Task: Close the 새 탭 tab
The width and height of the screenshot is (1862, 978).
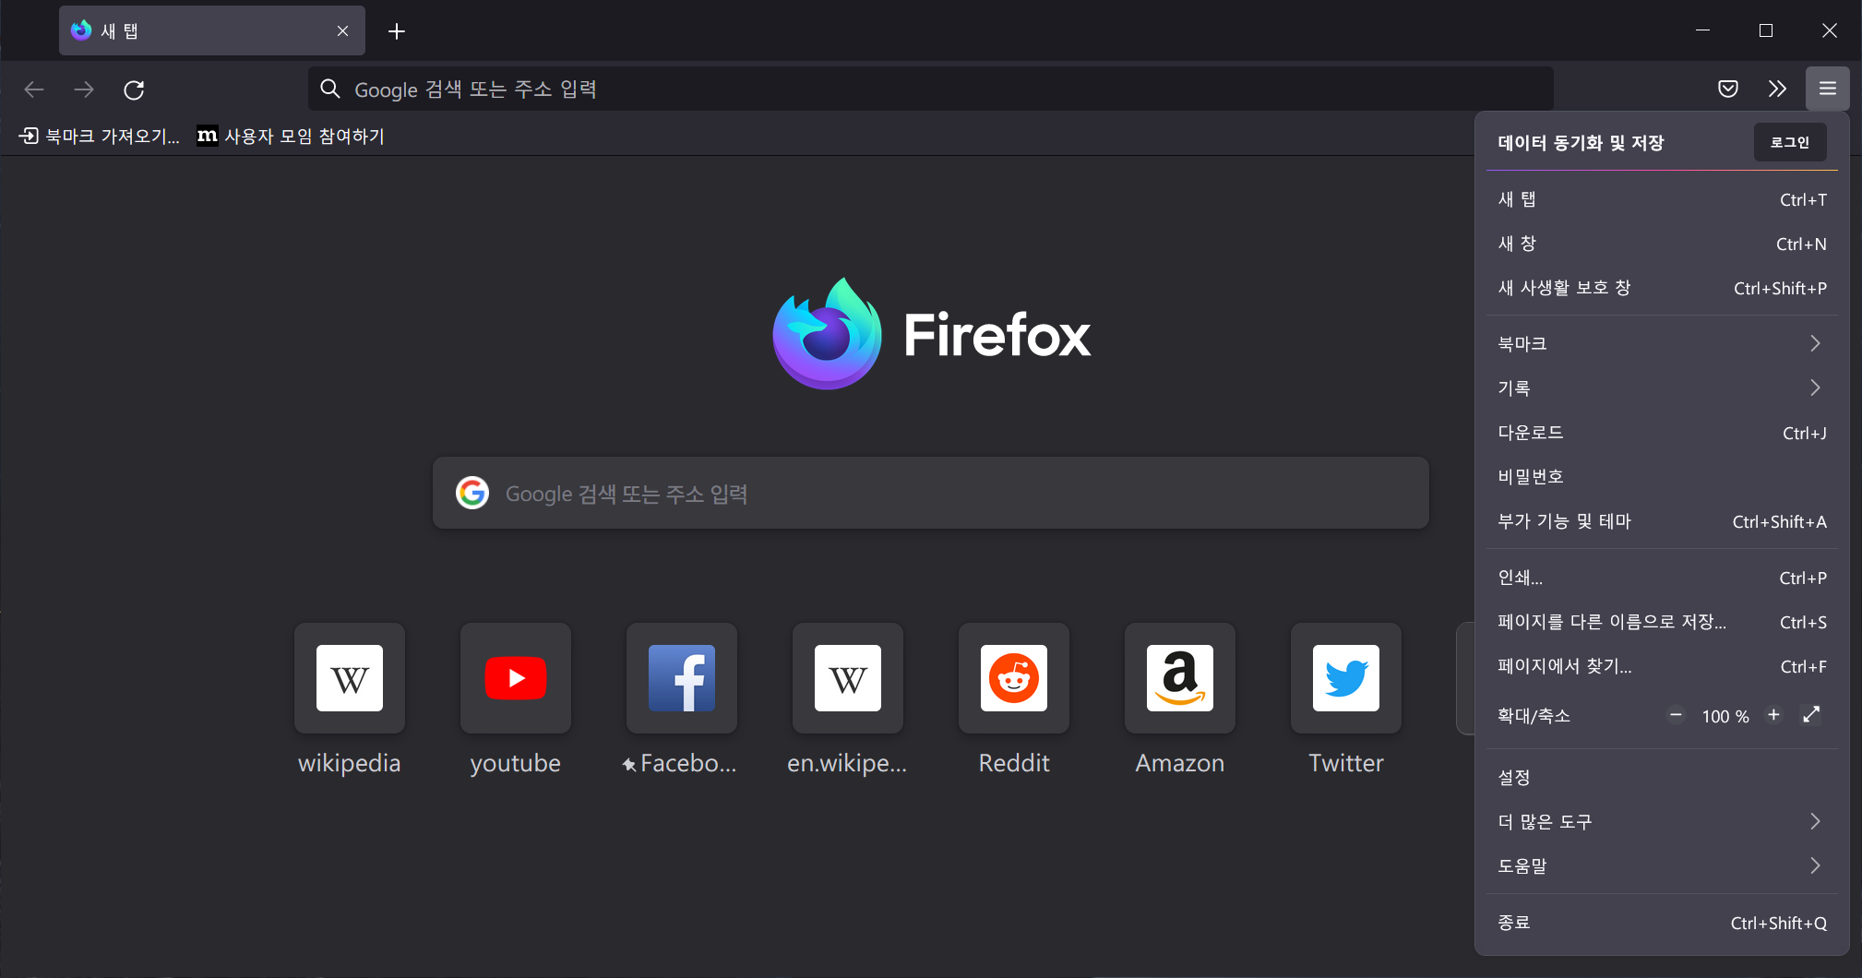Action: (x=342, y=31)
